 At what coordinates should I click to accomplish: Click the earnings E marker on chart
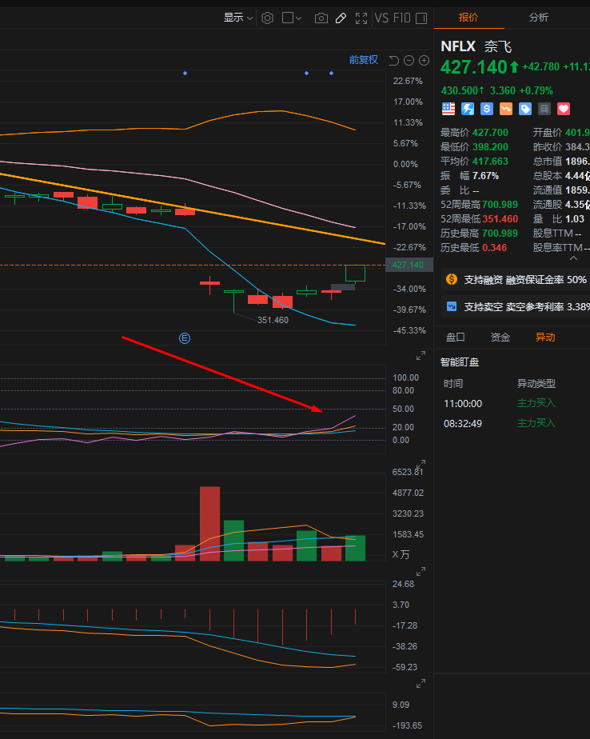(185, 338)
